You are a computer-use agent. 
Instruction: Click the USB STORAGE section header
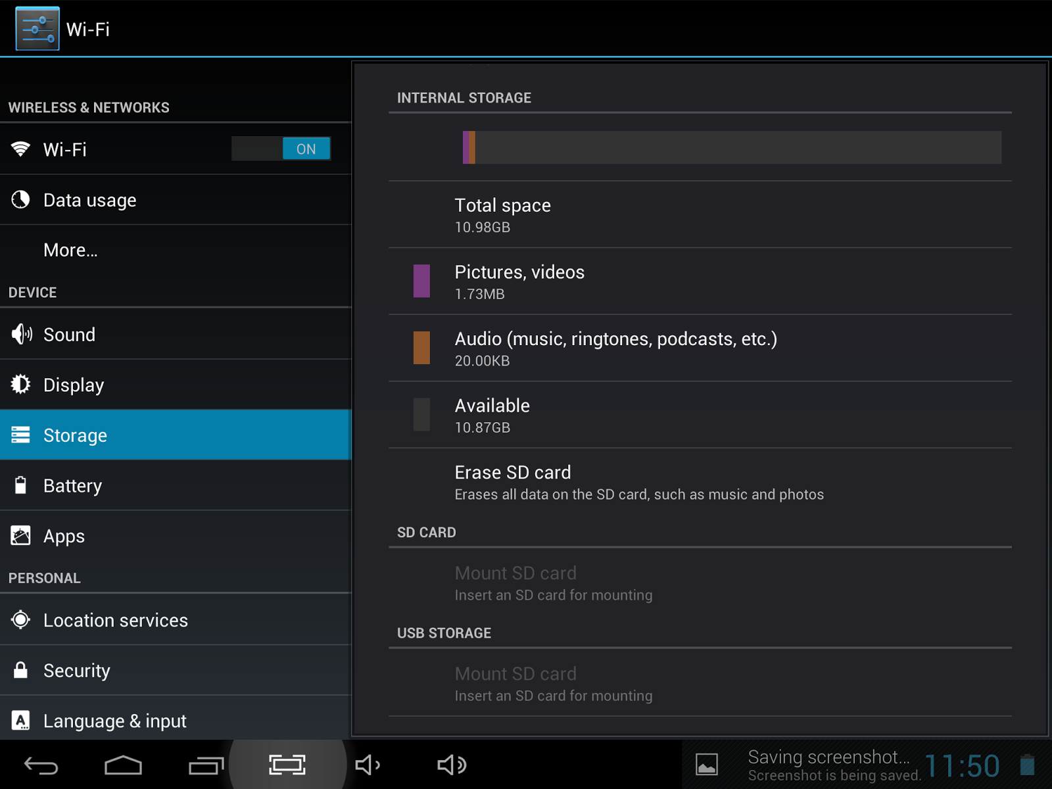click(444, 633)
